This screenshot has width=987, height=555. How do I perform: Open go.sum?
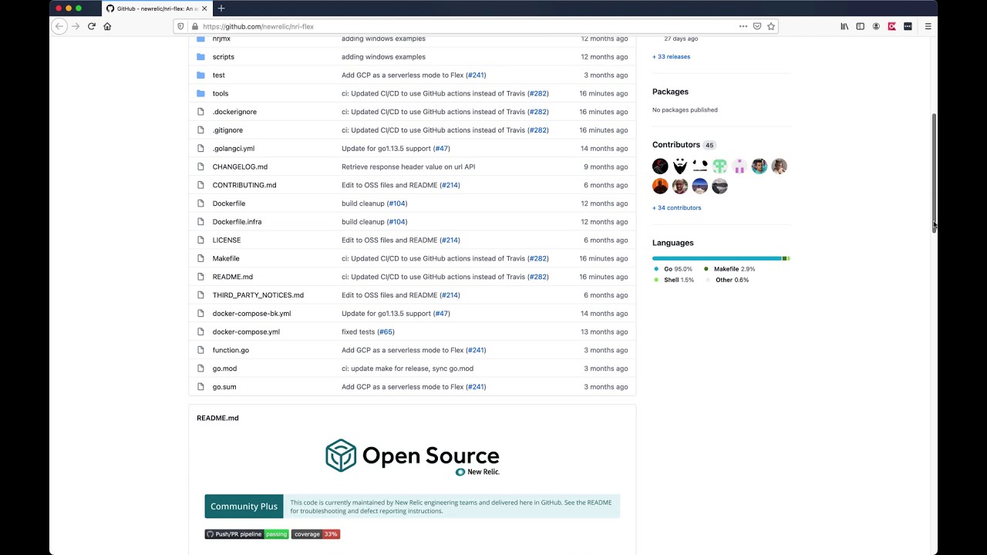[x=224, y=387]
